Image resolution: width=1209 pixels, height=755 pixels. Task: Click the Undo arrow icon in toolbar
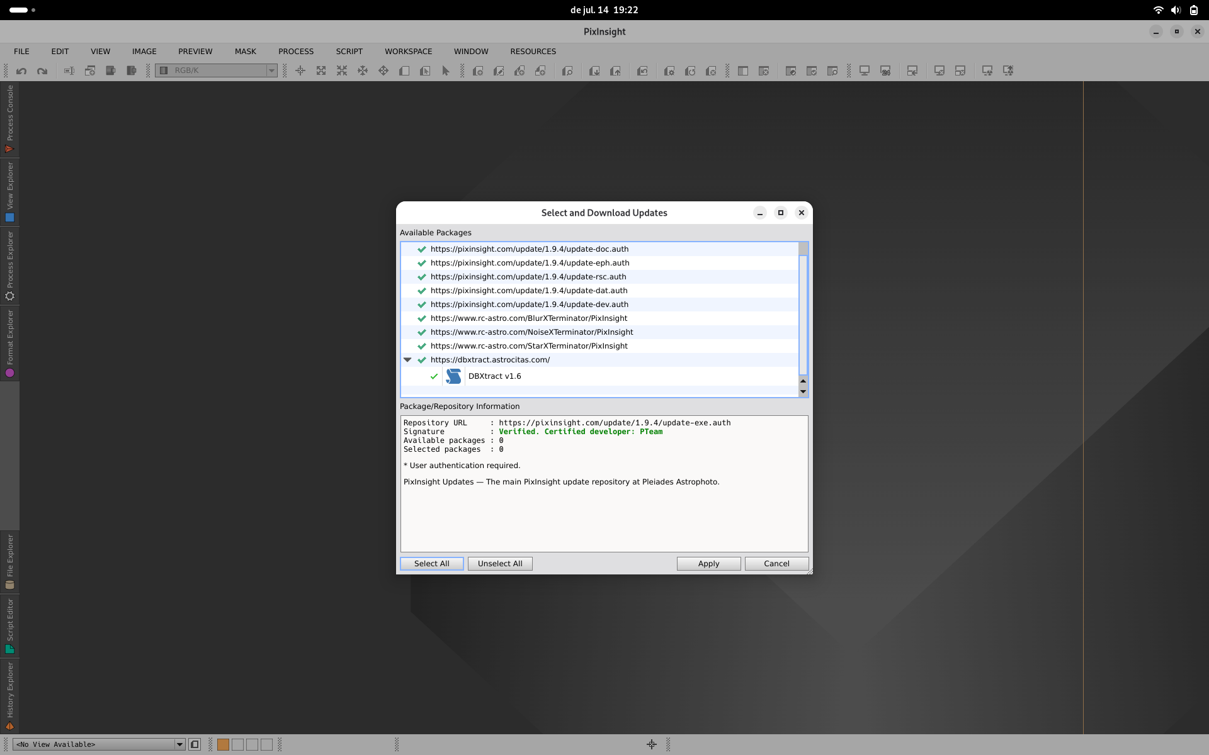click(x=21, y=71)
